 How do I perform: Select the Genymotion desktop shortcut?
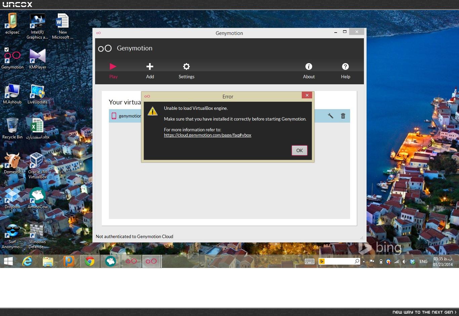tap(12, 58)
